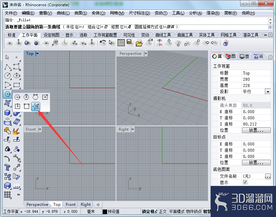Viewport: 276px width, 217px height.
Task: Click the camera position Place button
Action: coord(256,130)
